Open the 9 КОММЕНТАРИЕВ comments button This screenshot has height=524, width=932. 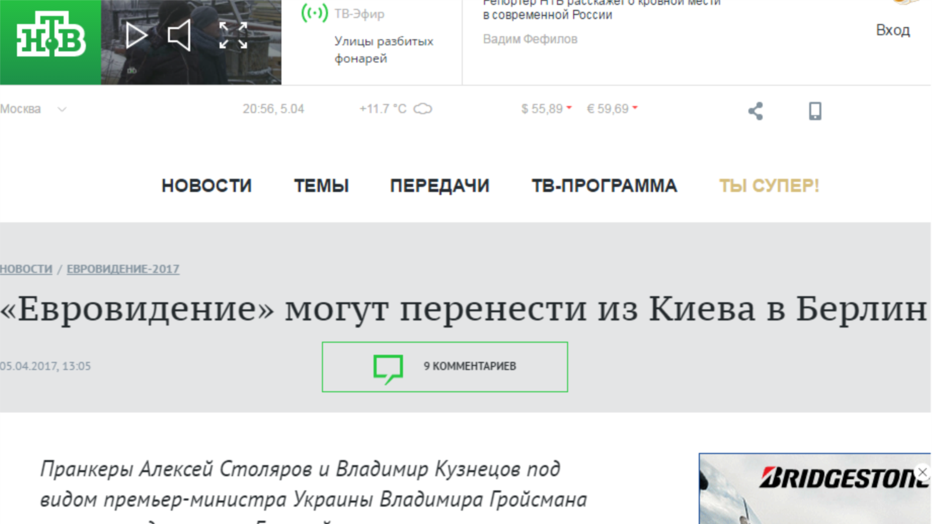[x=445, y=367]
